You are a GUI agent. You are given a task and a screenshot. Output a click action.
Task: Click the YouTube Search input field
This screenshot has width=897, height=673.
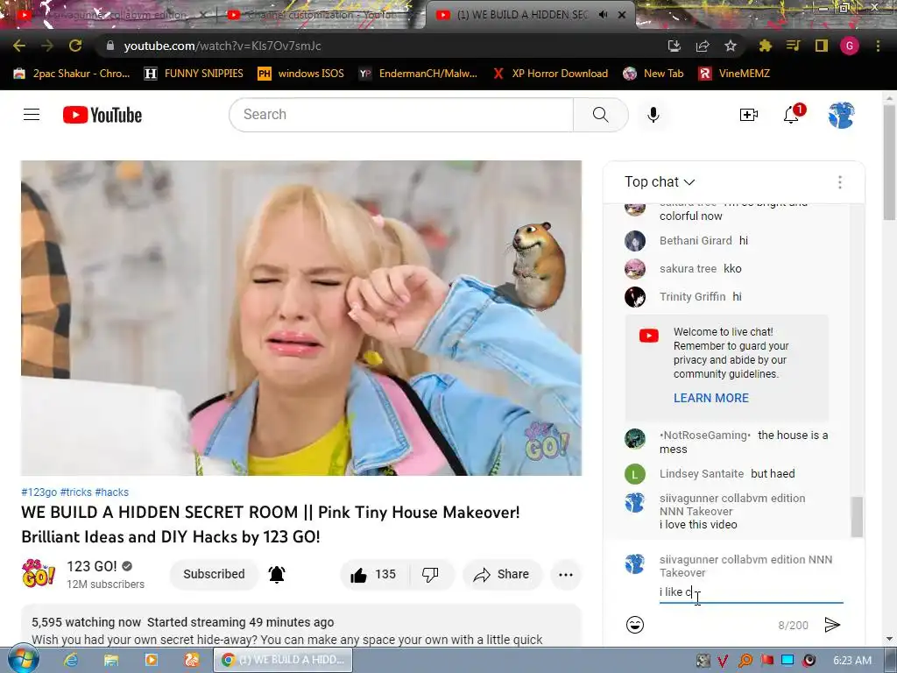[401, 115]
